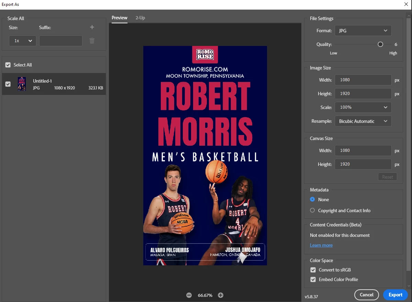Toggle the Select All checkbox

(8, 65)
